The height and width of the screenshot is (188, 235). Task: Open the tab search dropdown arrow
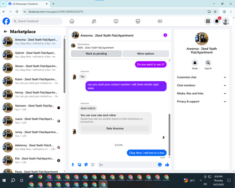tap(3, 4)
